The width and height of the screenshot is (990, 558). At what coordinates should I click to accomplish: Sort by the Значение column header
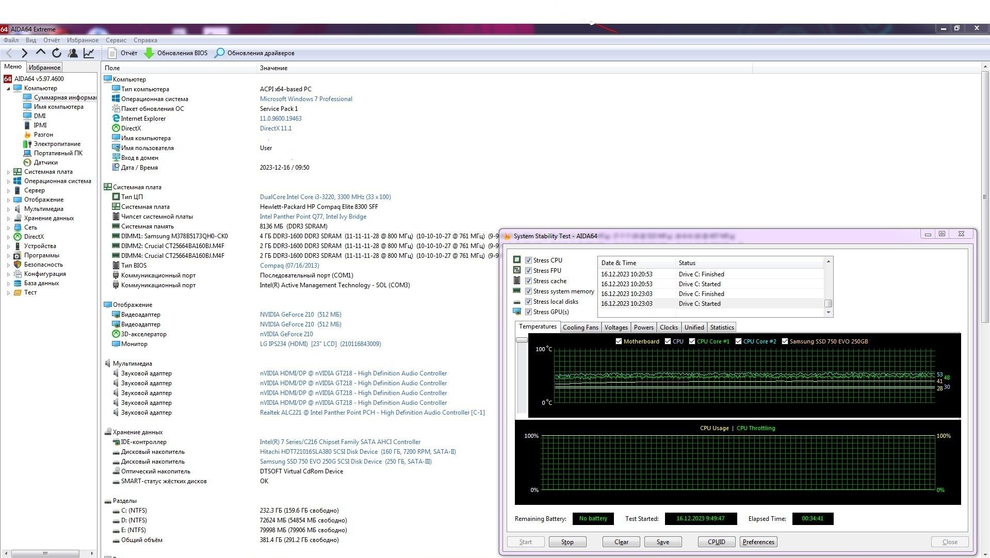[273, 68]
